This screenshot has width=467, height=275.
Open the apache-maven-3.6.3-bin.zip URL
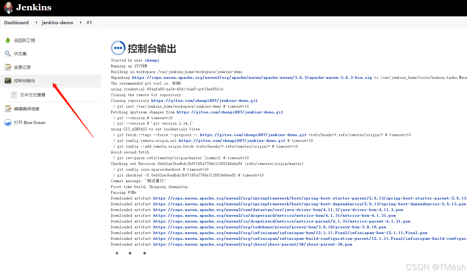coord(252,78)
